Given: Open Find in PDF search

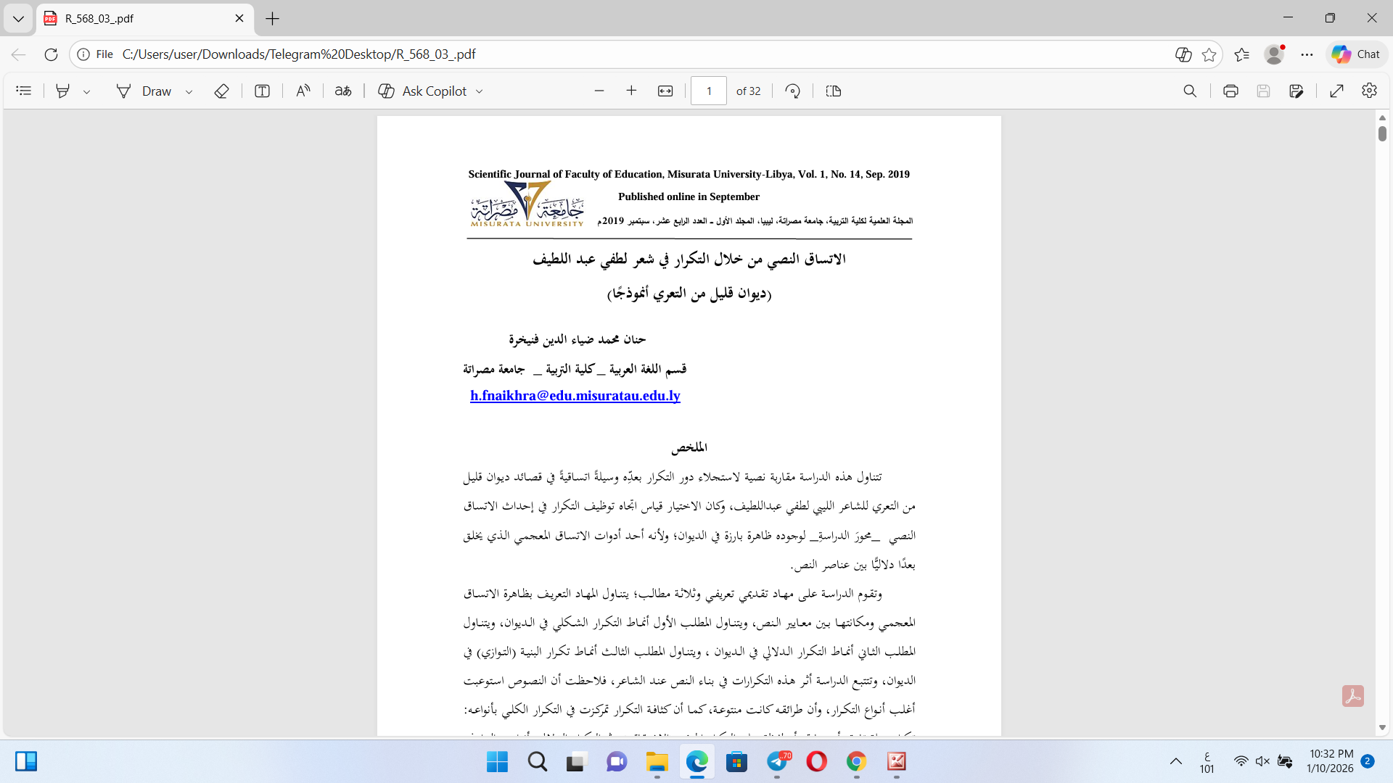Looking at the screenshot, I should point(1190,91).
